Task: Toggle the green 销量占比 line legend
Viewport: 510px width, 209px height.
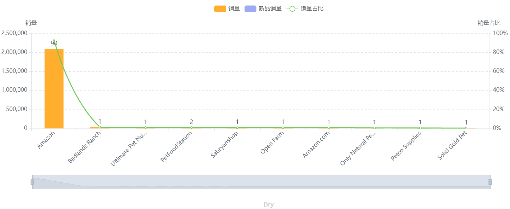Action: [292, 9]
